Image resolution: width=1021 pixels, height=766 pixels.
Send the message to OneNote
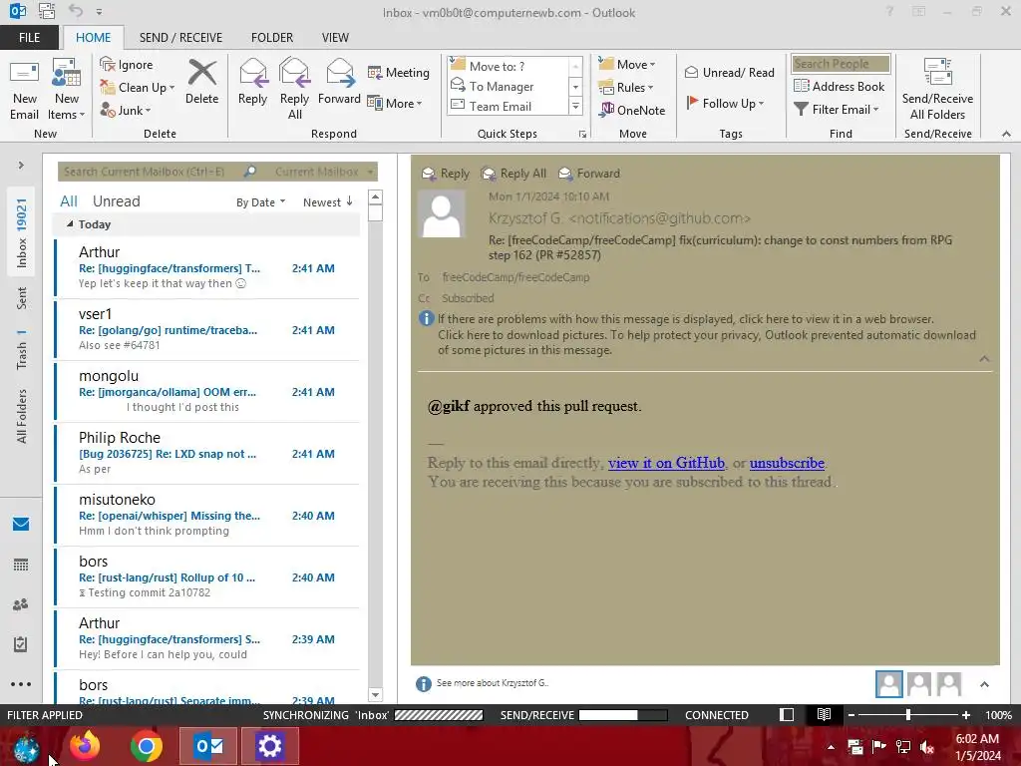click(x=632, y=110)
